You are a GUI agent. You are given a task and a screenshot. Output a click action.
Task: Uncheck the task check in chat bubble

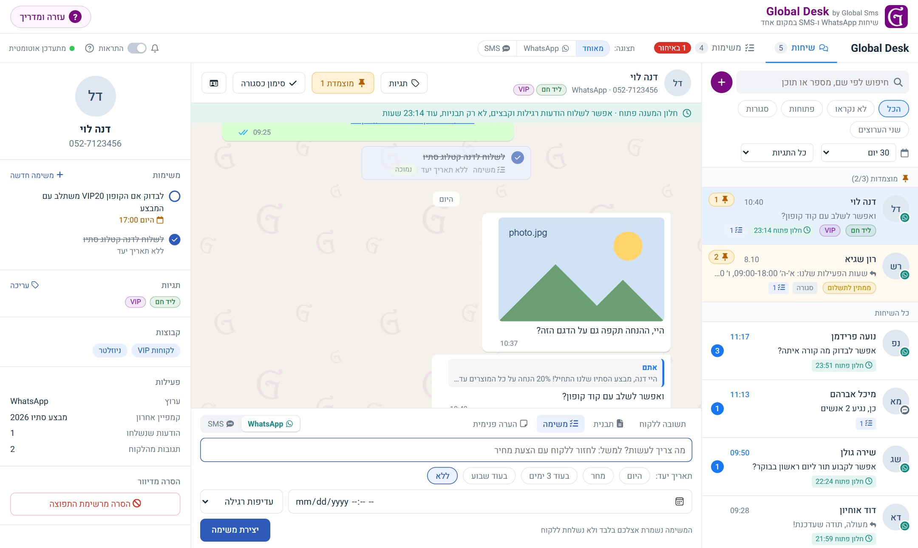517,158
